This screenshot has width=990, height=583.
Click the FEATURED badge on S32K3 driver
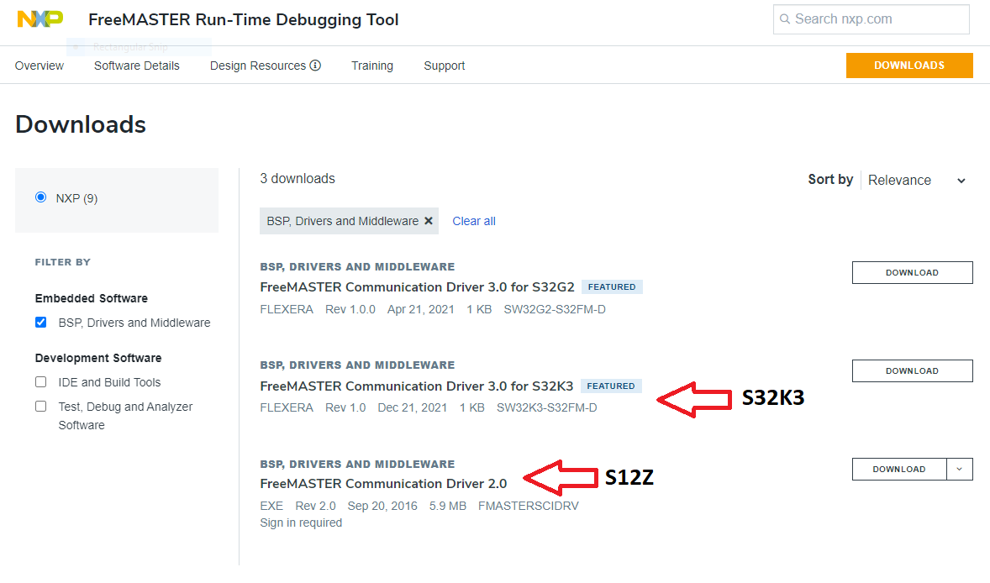point(611,386)
